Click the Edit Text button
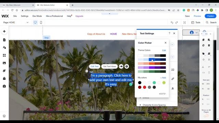219x123 pixels. 94,66
